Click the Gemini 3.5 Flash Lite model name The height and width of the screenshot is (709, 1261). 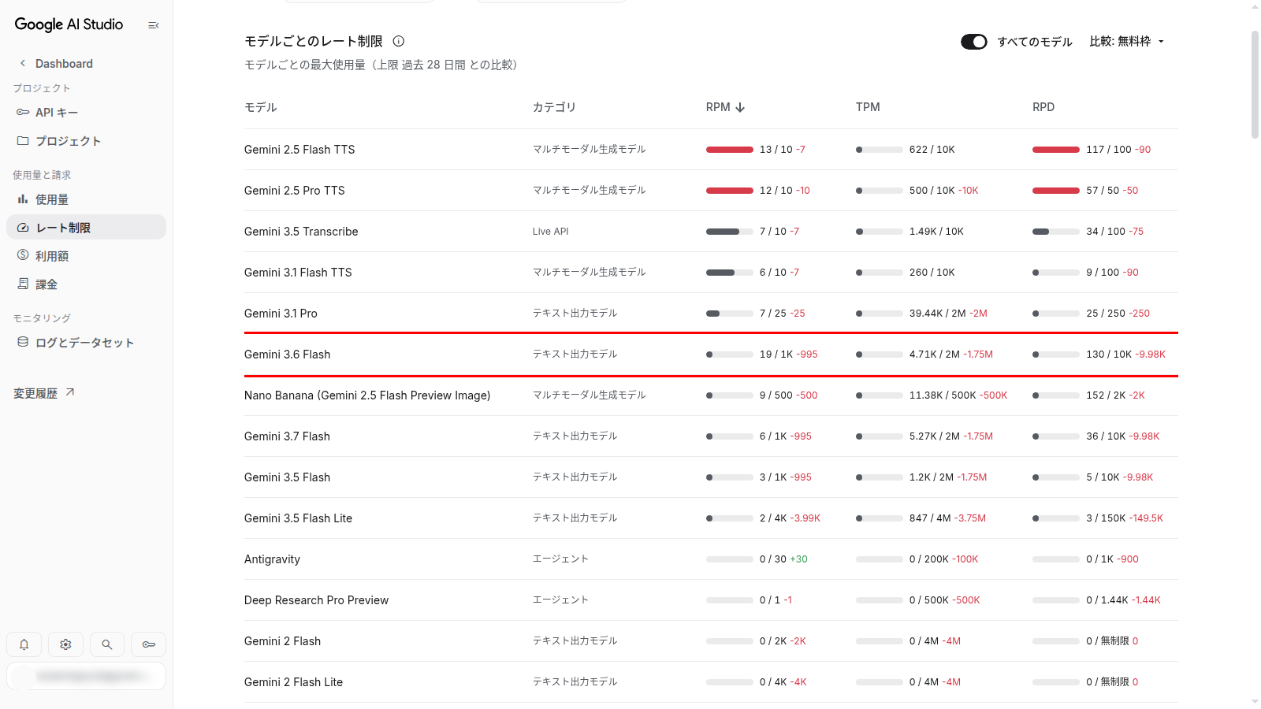[x=298, y=518]
